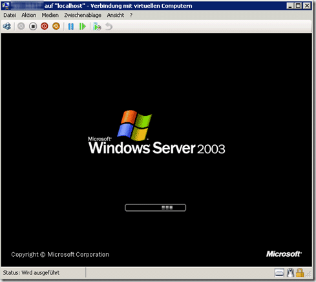
Task: Click the title bar system icon
Action: [6, 6]
